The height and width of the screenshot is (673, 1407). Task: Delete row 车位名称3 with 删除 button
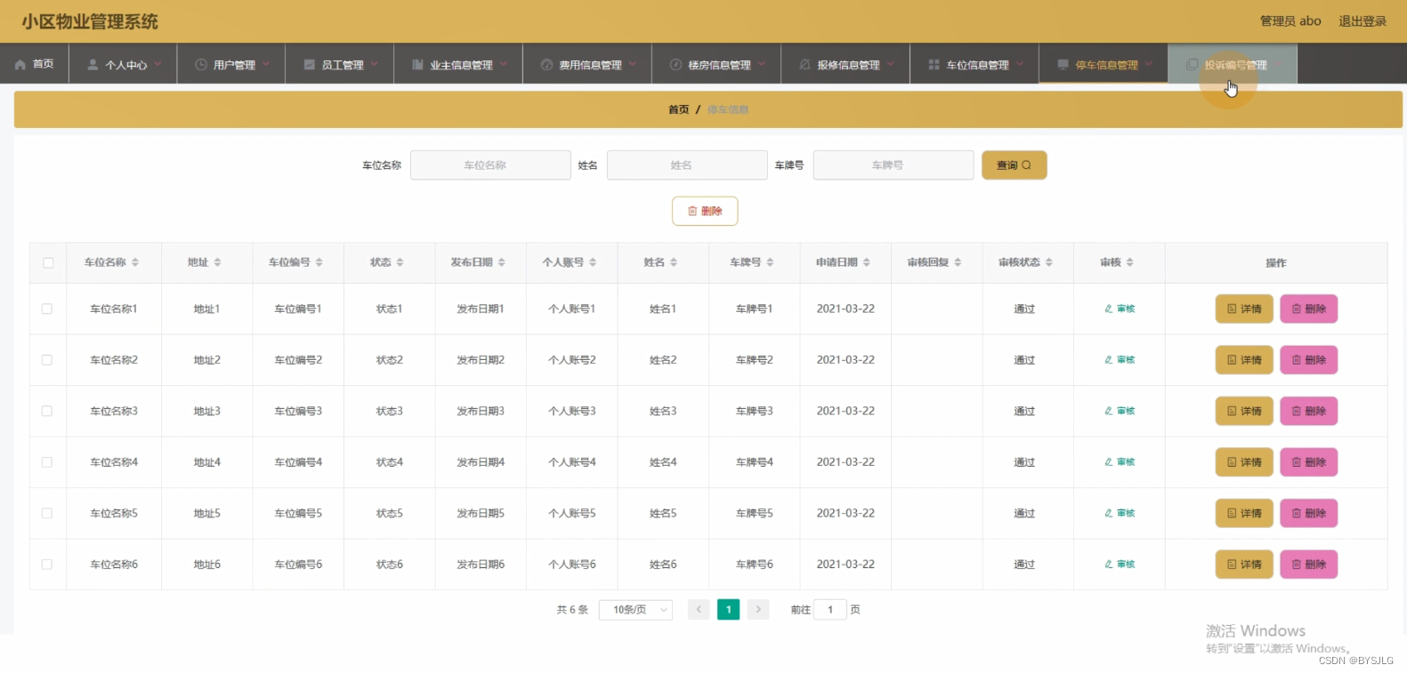(x=1309, y=411)
